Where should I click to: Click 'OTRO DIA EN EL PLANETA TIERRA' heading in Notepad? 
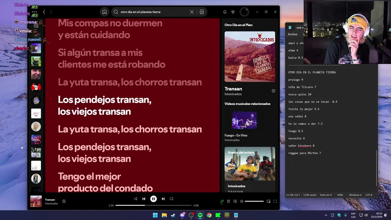tap(312, 72)
